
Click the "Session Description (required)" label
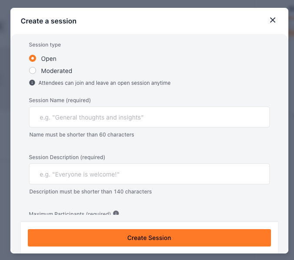[67, 157]
